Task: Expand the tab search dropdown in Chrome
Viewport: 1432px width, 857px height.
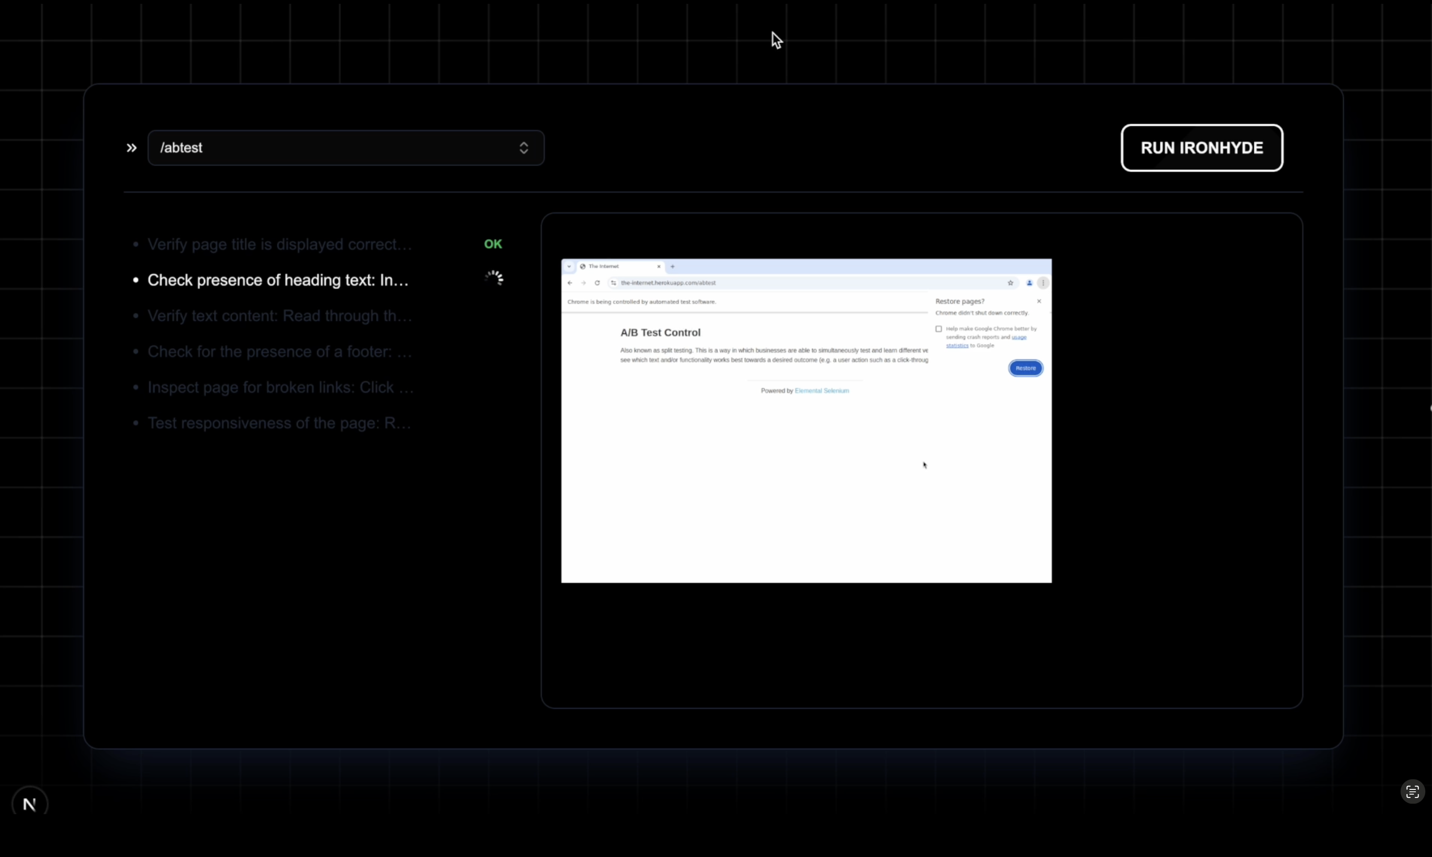Action: (569, 267)
